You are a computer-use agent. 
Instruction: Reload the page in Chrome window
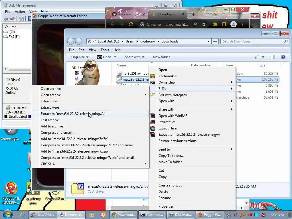click(x=131, y=24)
